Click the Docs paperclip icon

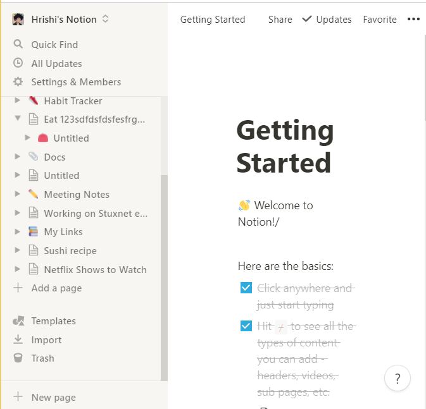(34, 157)
